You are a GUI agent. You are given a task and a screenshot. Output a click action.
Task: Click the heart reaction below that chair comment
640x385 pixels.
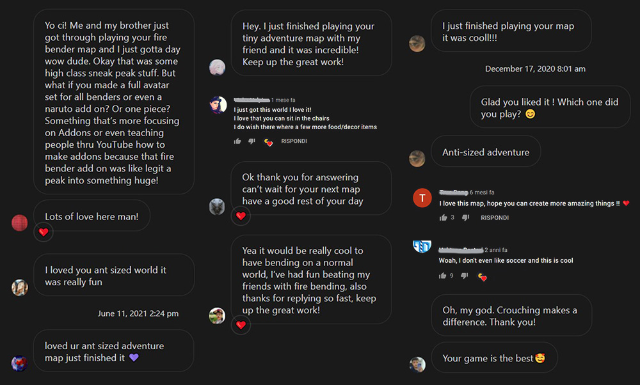tap(268, 143)
